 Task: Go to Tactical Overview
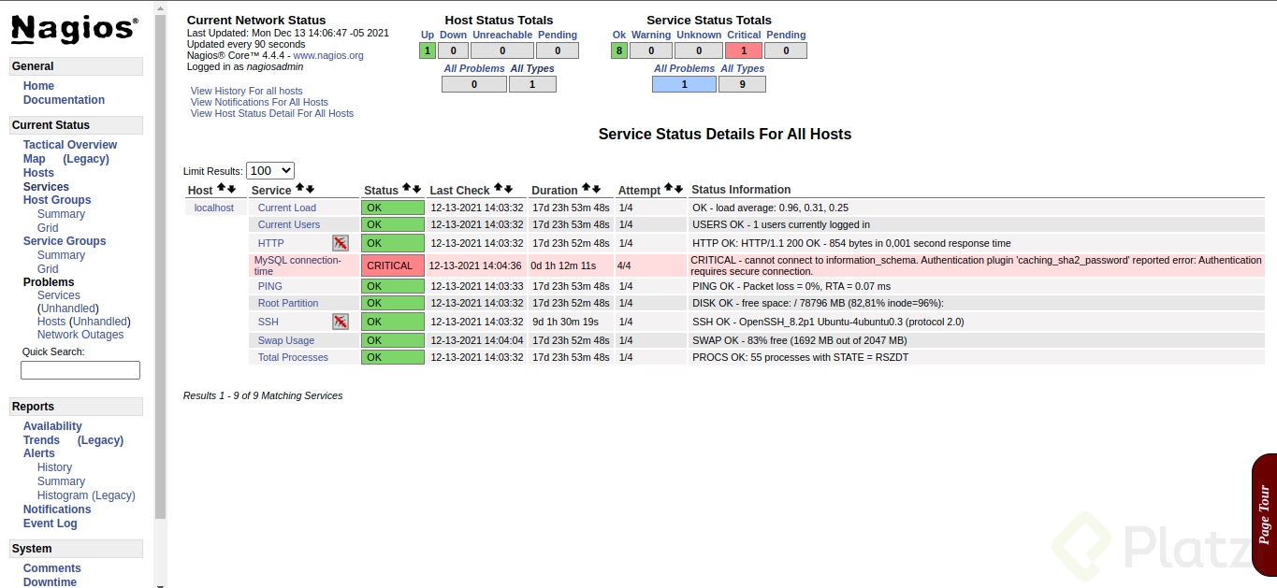click(x=70, y=145)
